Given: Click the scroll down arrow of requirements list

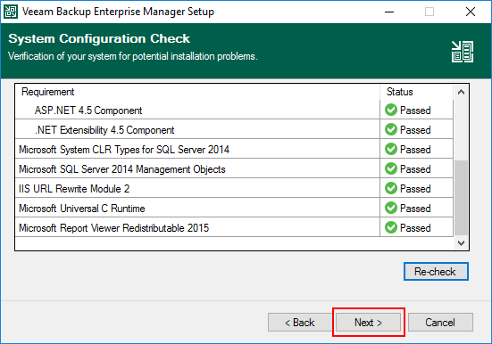Looking at the screenshot, I should 461,243.
